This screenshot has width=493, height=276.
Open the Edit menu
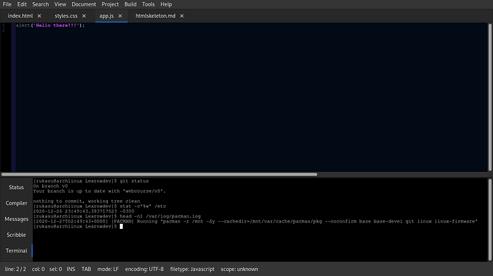(x=21, y=4)
